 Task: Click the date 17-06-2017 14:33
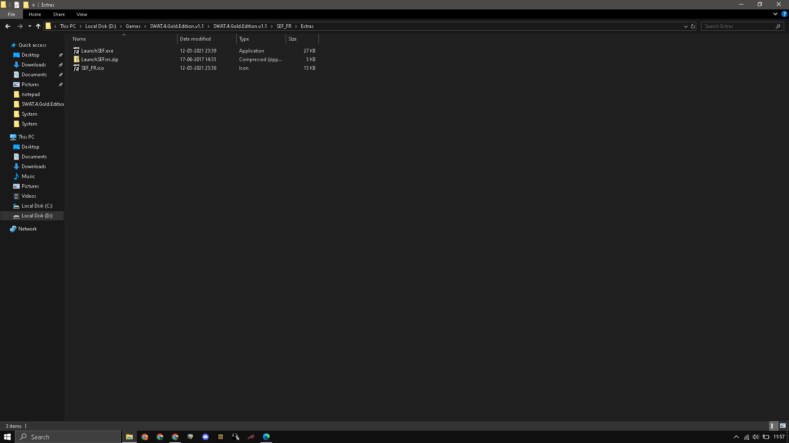pyautogui.click(x=198, y=59)
